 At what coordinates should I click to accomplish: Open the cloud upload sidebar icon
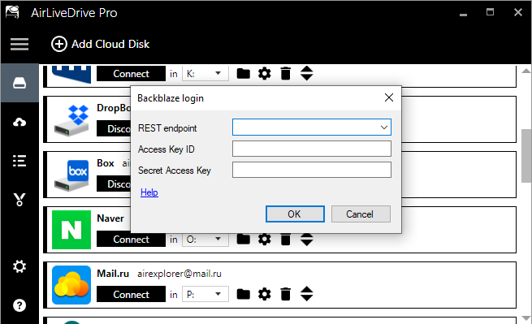pos(19,122)
